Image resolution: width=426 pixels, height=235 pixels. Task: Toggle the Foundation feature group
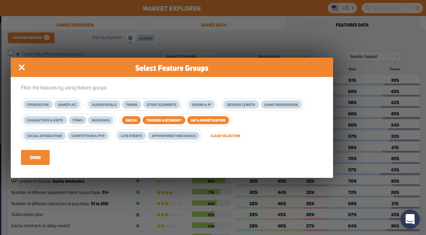coord(38,105)
